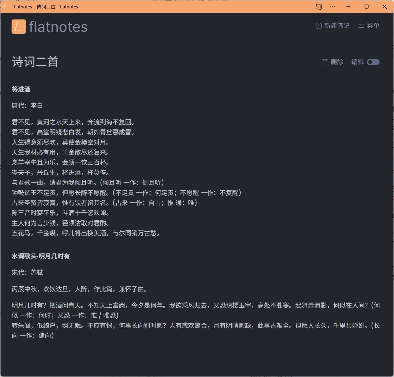
Task: Click the 编辑 label text
Action: [357, 62]
